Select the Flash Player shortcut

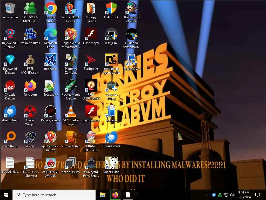[x=91, y=36]
